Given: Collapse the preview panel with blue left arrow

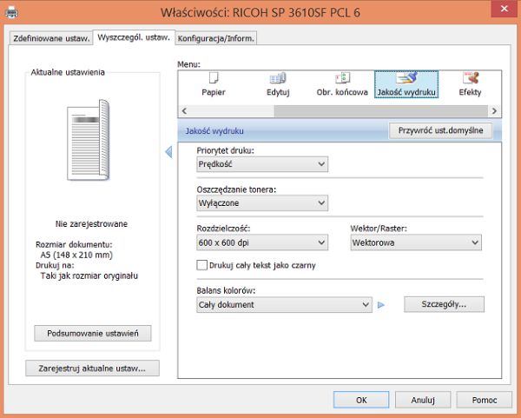Looking at the screenshot, I should pyautogui.click(x=168, y=152).
